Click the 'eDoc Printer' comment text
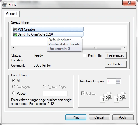This screenshot has width=138, height=125. [42, 66]
